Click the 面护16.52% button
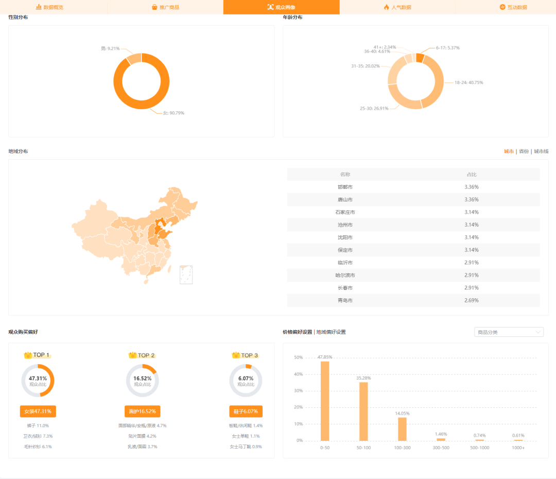 [x=142, y=411]
